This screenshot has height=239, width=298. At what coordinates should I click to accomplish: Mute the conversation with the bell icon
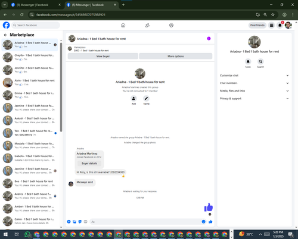pos(248,62)
